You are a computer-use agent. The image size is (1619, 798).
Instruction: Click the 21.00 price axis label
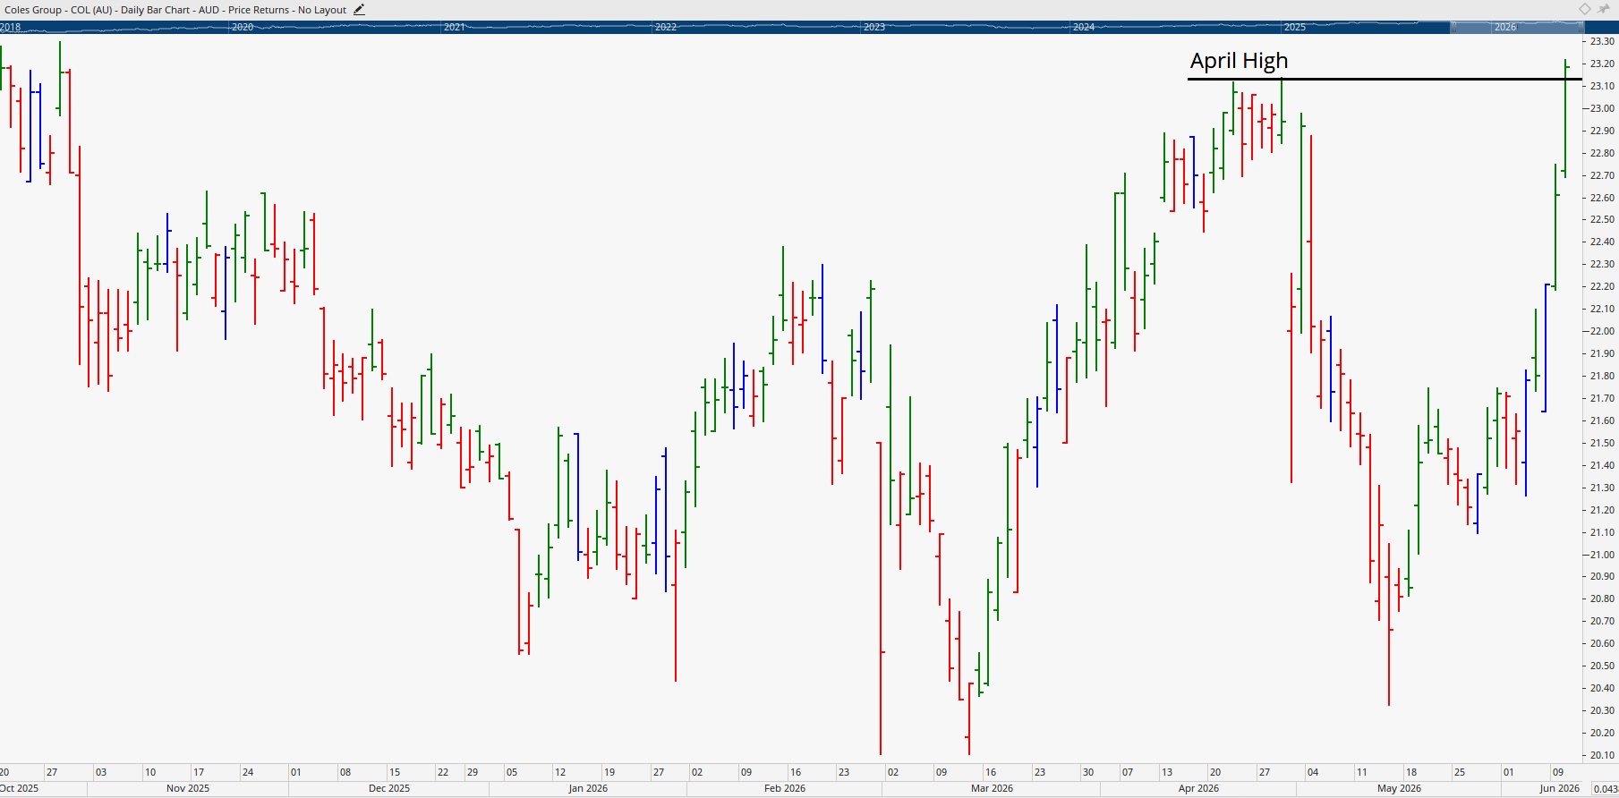(1602, 555)
